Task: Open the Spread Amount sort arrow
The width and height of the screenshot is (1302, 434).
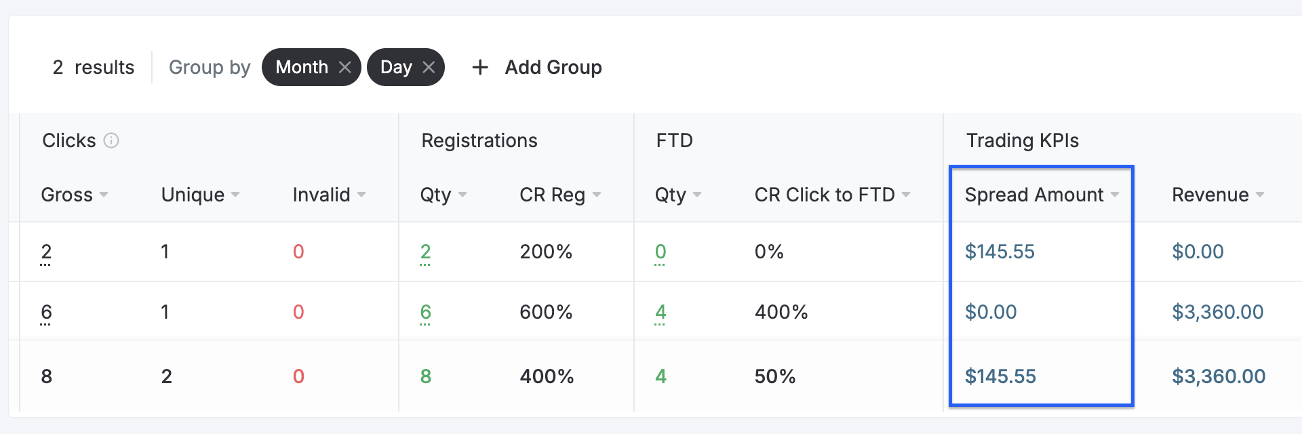Action: [x=1115, y=195]
